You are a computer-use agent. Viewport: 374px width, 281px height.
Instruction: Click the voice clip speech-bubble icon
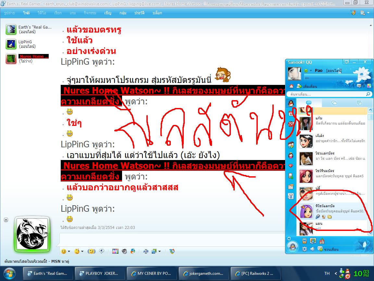102,251
